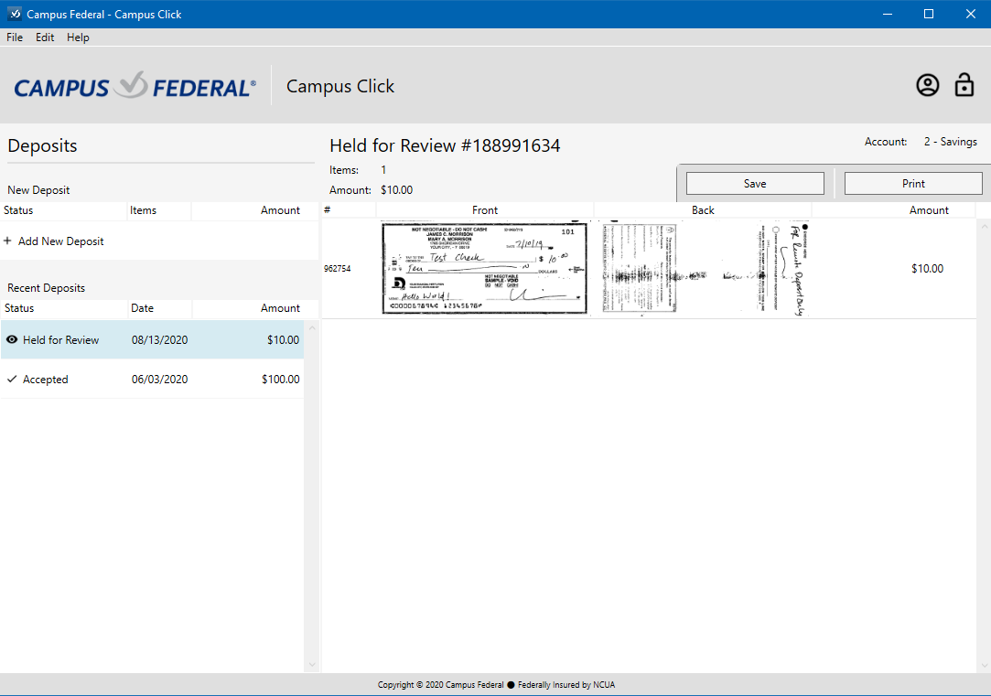Open the File menu
Screen dimensions: 991x696
(15, 37)
